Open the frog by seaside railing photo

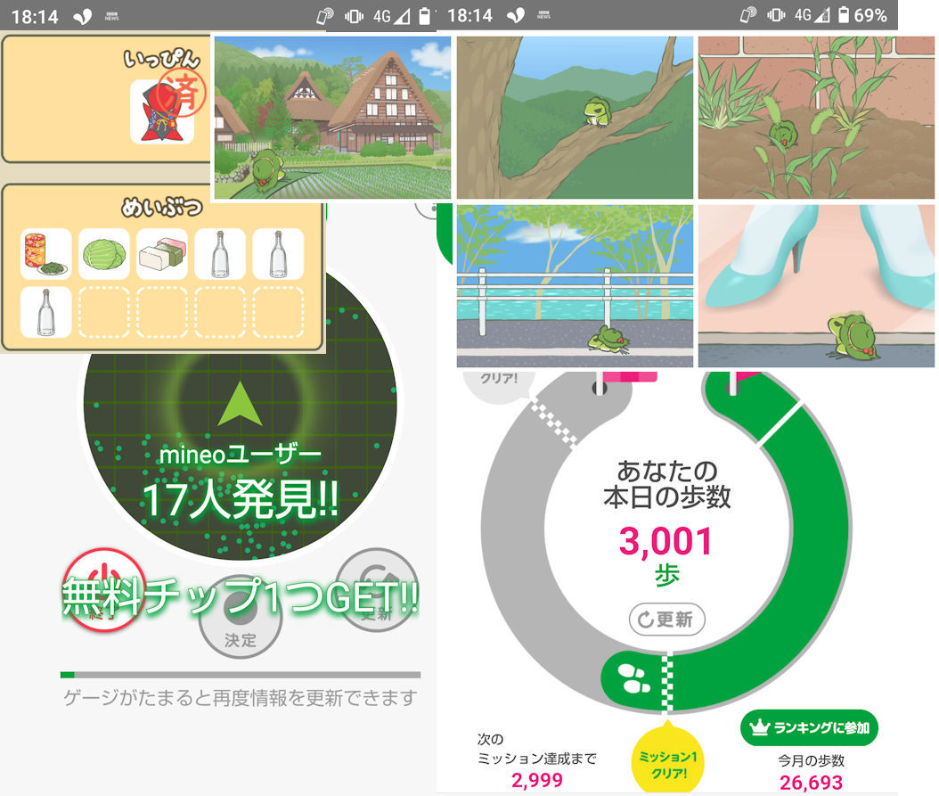pos(575,286)
